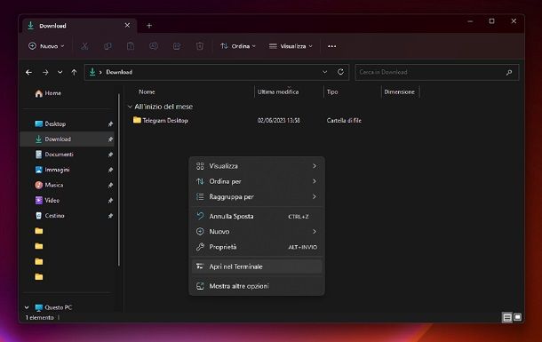The height and width of the screenshot is (342, 542).
Task: Click the Copy icon in toolbar
Action: (x=108, y=46)
